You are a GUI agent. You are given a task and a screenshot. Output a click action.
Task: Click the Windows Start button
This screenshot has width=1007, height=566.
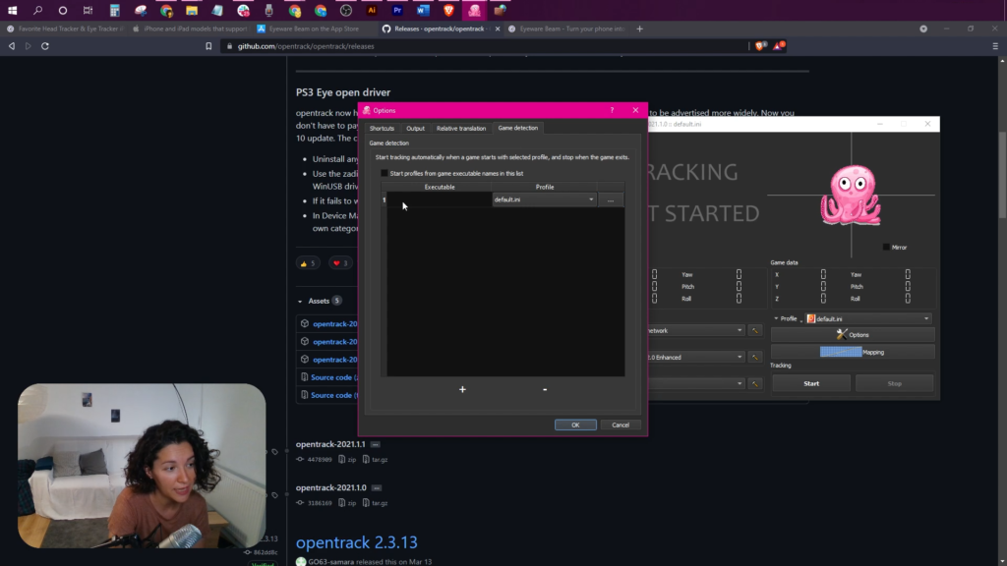(x=12, y=10)
